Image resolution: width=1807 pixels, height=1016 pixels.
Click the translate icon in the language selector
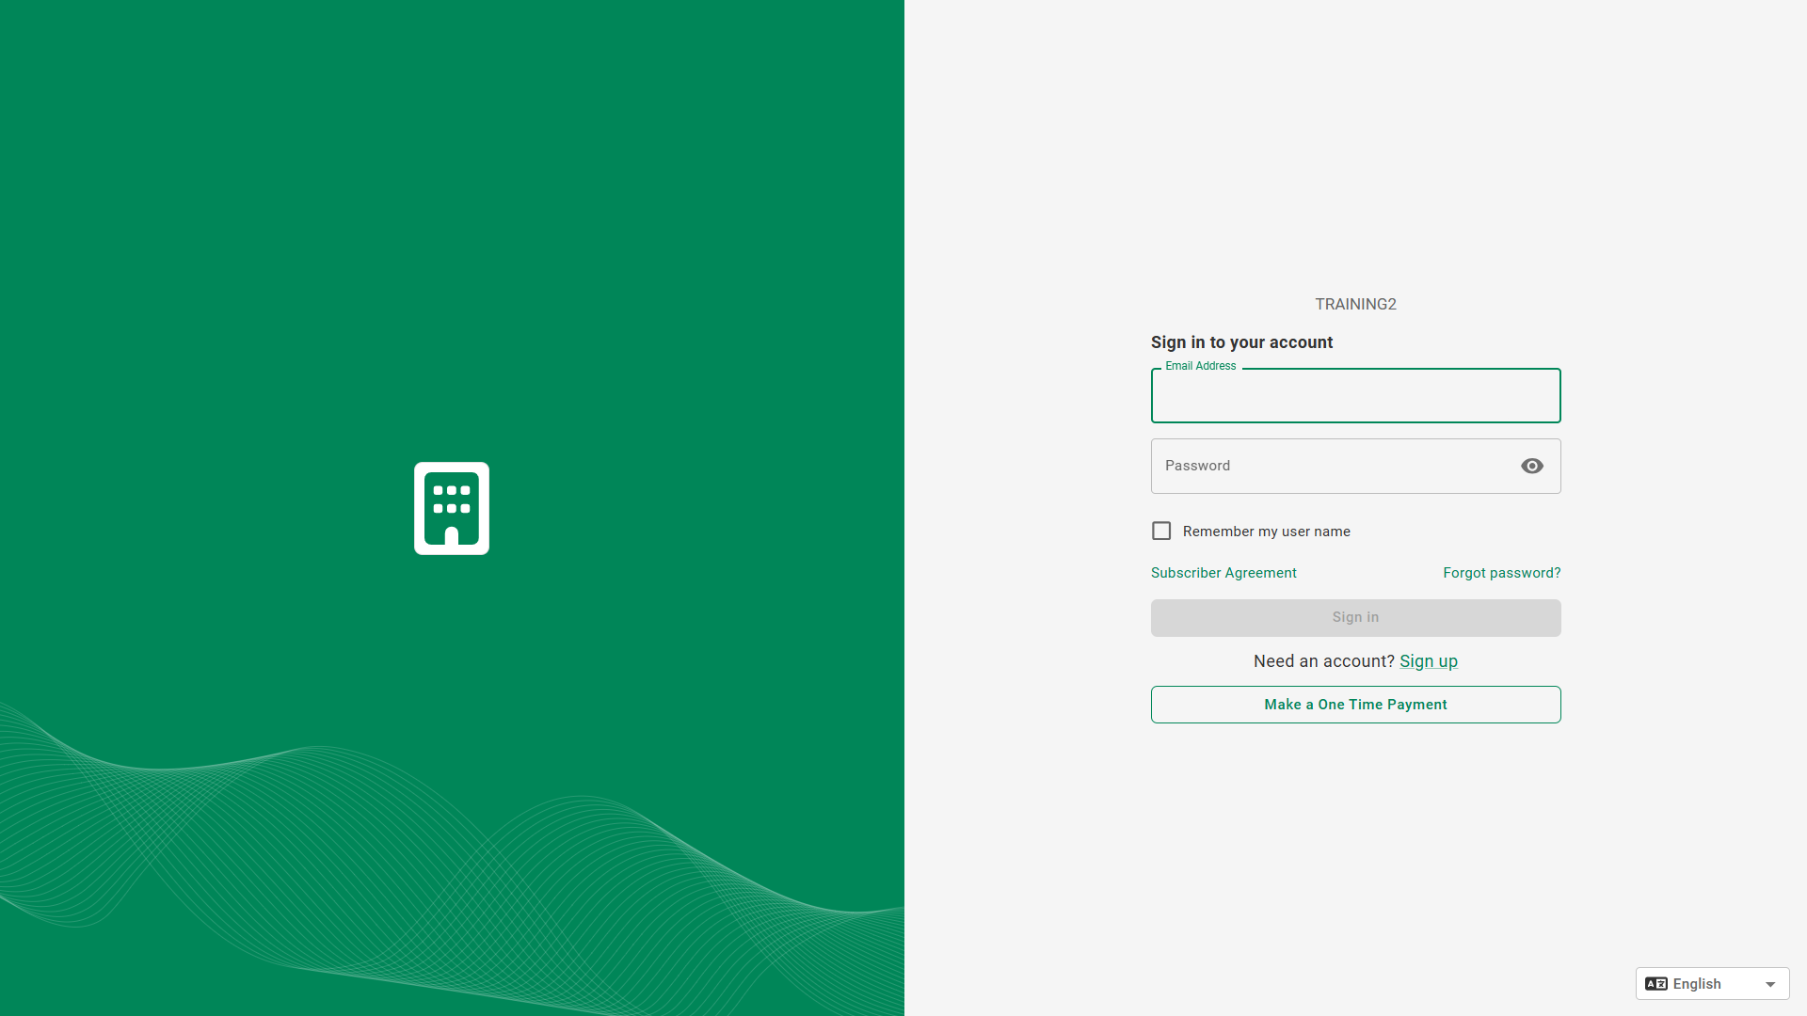pos(1656,984)
